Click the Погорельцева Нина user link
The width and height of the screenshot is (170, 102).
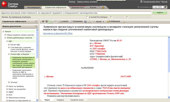(151, 2)
